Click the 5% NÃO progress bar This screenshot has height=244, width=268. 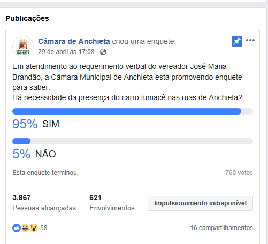[133, 141]
